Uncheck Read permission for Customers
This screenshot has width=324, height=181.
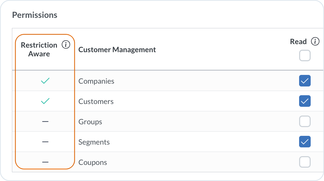(x=305, y=102)
